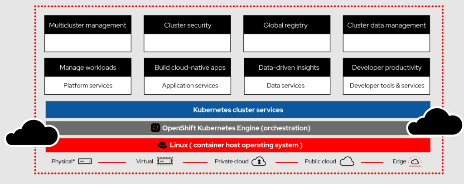Click the red Linux container host bar

tap(238, 145)
